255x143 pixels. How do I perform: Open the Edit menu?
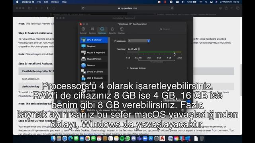[46, 2]
